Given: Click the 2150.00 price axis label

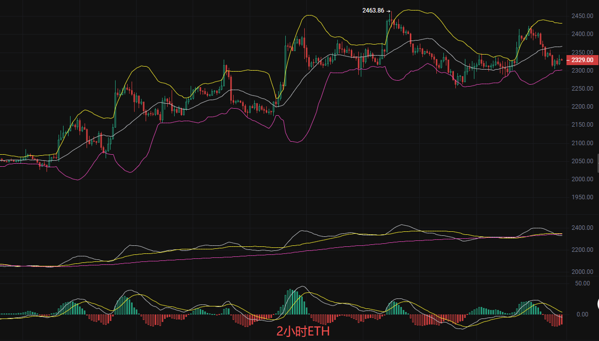Looking at the screenshot, I should click(x=582, y=125).
